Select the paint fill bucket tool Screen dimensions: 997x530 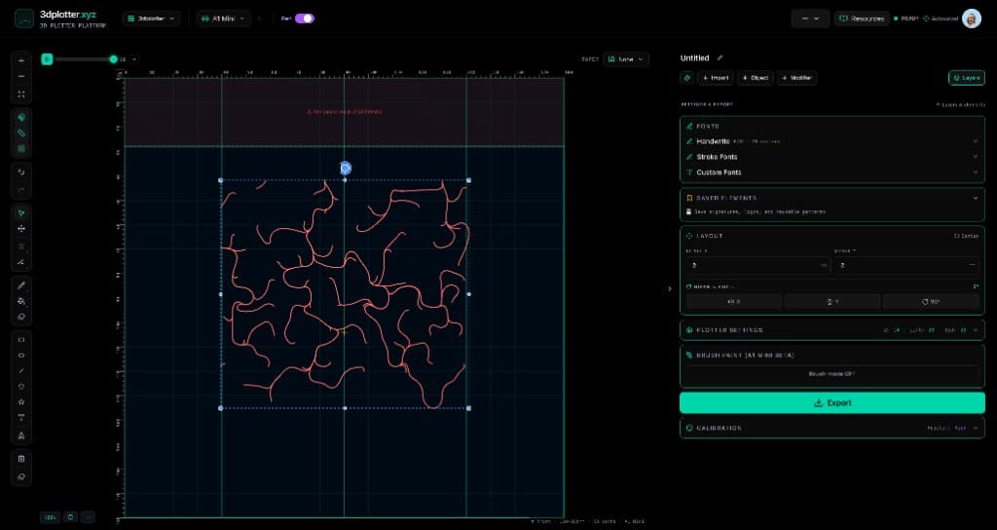pos(21,301)
